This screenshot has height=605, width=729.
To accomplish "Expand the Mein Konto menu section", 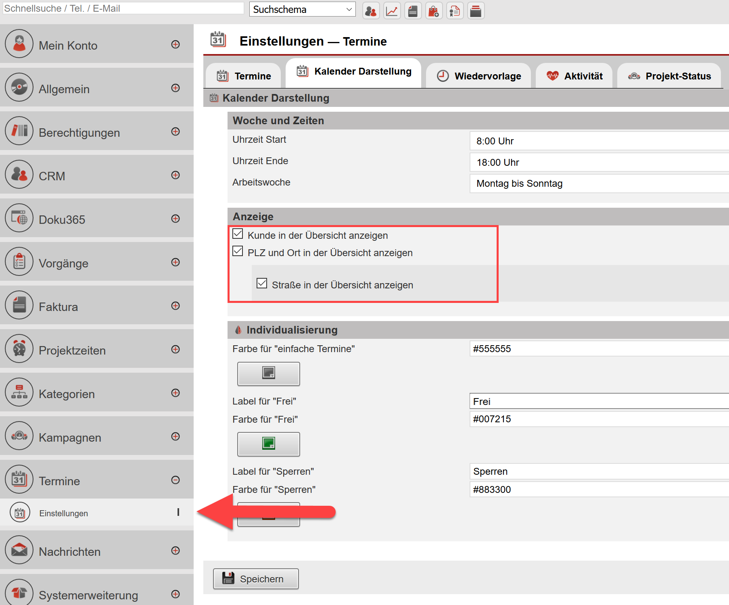I will (x=175, y=44).
